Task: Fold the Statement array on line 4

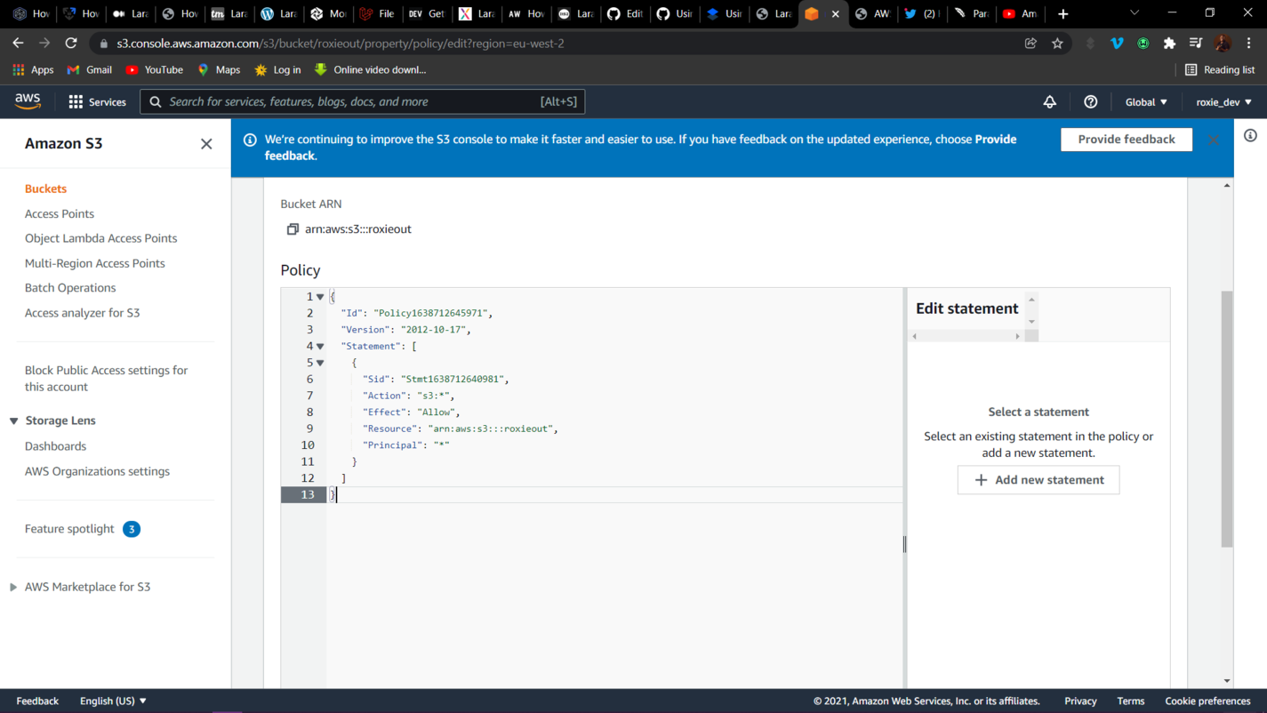Action: 320,347
